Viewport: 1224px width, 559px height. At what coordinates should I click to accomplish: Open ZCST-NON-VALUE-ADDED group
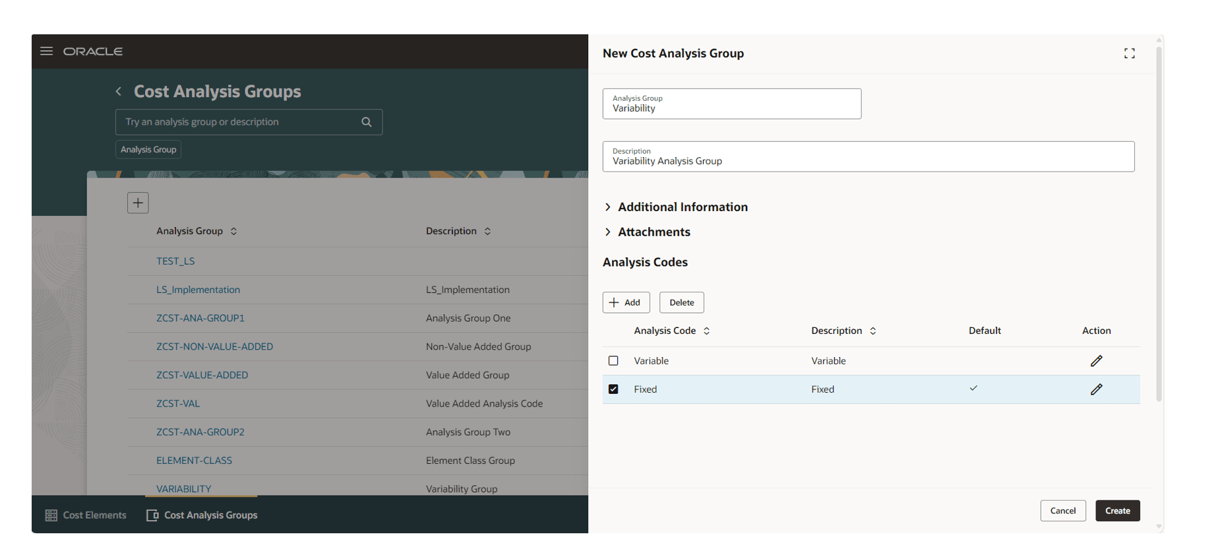tap(214, 346)
